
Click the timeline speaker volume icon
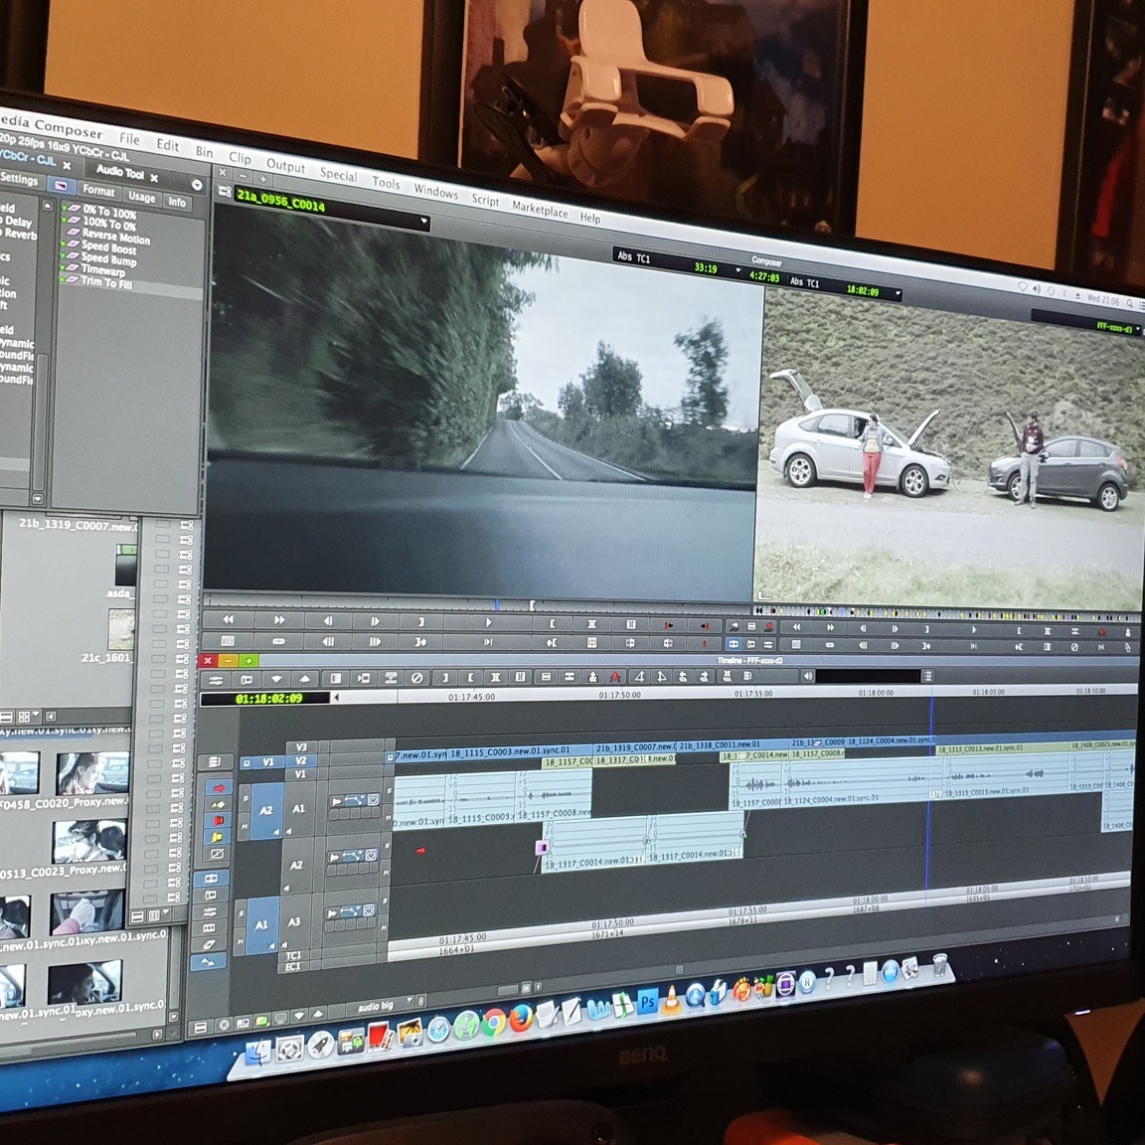[807, 677]
